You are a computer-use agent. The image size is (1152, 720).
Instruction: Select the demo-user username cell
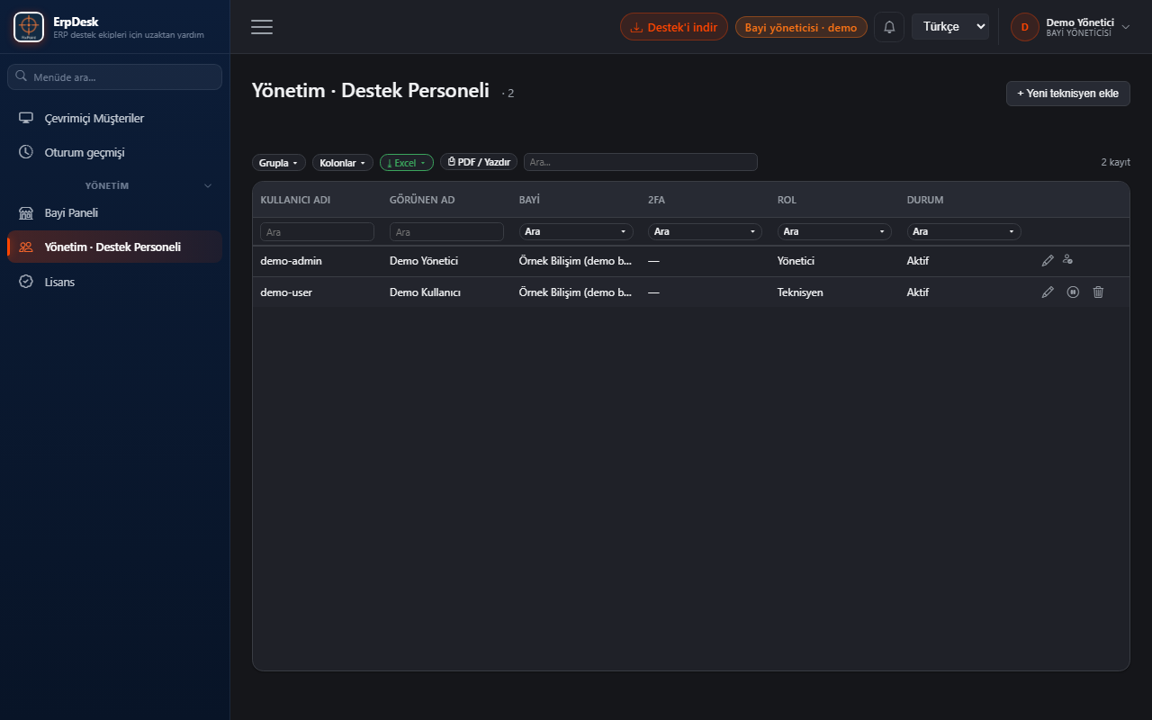[286, 292]
